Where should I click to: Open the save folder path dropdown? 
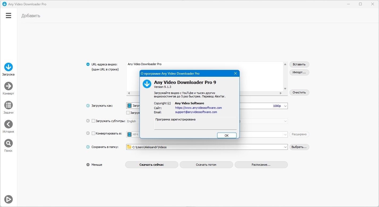[285, 147]
